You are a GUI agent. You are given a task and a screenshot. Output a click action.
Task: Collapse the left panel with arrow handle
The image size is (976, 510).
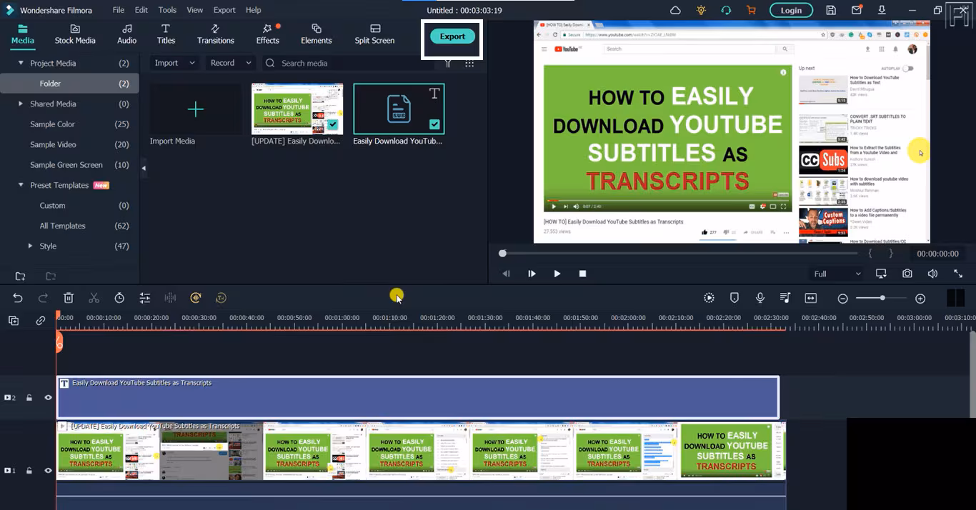[143, 169]
